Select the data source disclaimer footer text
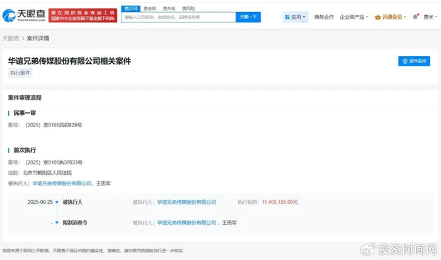 pos(93,251)
